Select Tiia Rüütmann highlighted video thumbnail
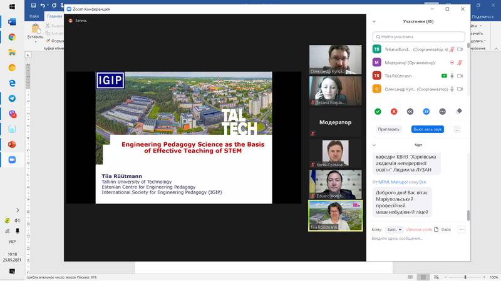This screenshot has width=501, height=281. [335, 215]
